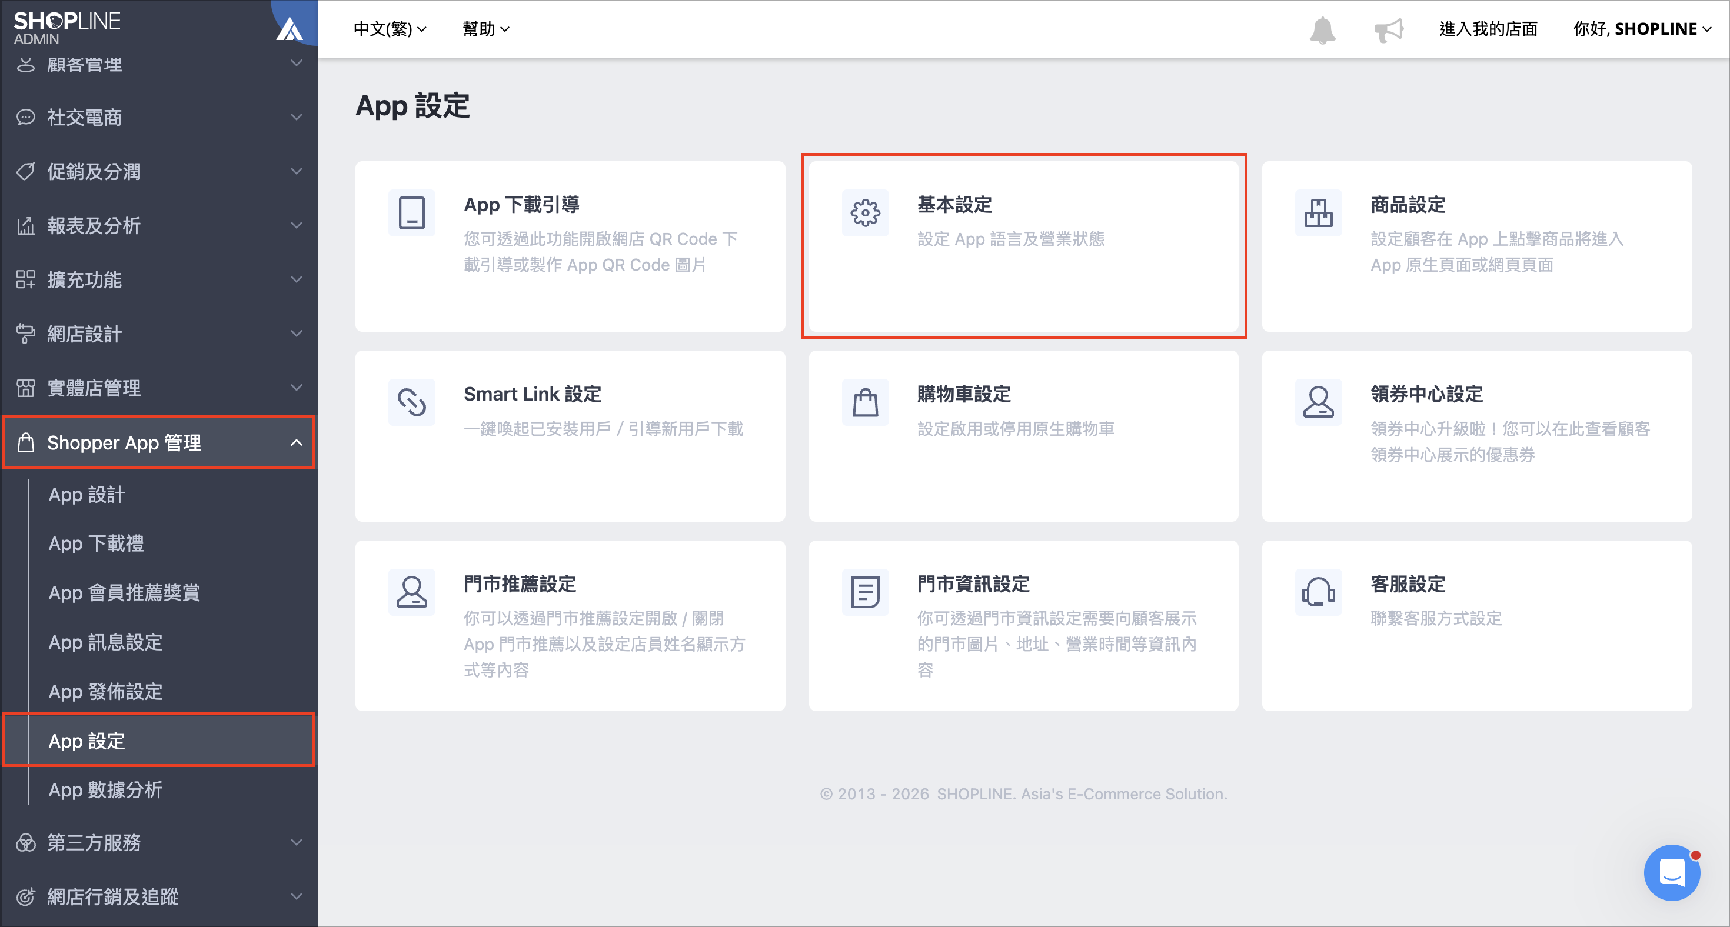Open the 領券中心設定 card title
This screenshot has height=927, width=1730.
[x=1426, y=394]
